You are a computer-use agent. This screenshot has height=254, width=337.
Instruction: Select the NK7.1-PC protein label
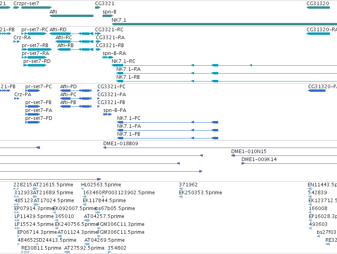click(129, 119)
